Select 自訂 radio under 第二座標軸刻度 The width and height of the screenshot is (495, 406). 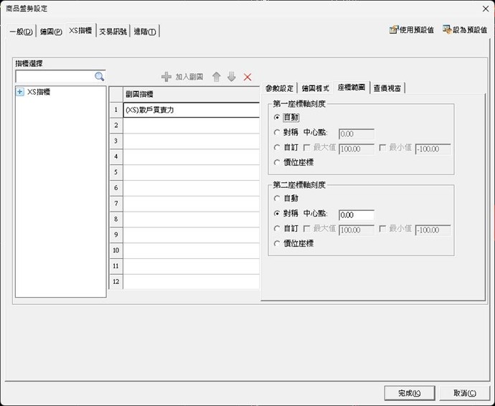277,229
